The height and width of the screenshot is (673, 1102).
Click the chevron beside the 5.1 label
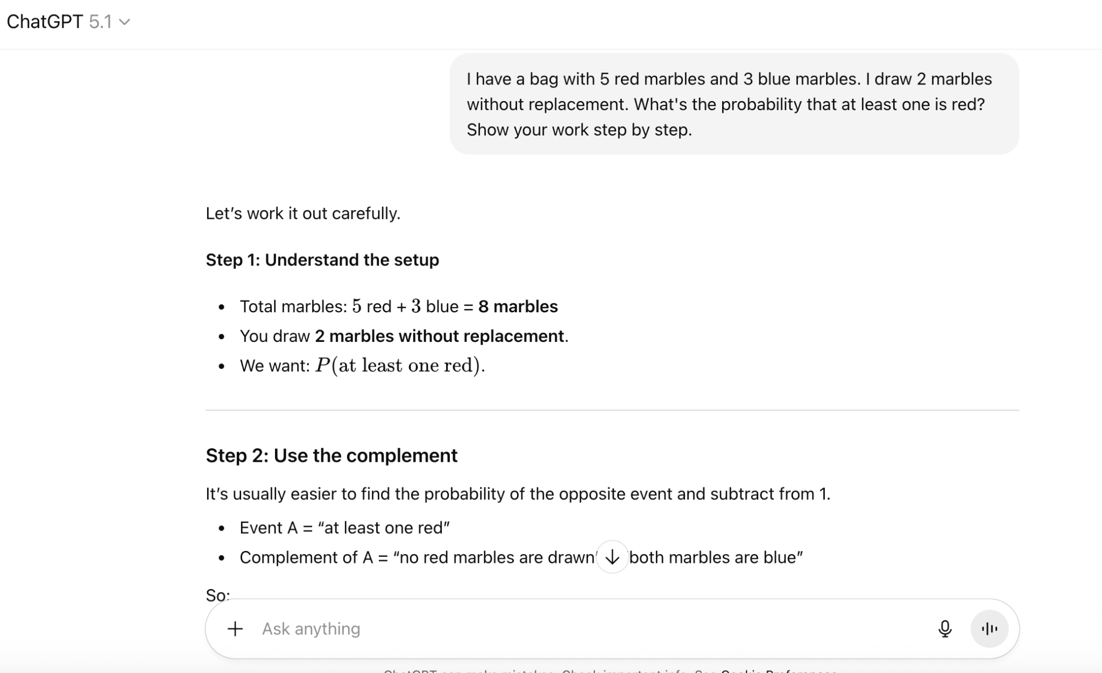125,22
